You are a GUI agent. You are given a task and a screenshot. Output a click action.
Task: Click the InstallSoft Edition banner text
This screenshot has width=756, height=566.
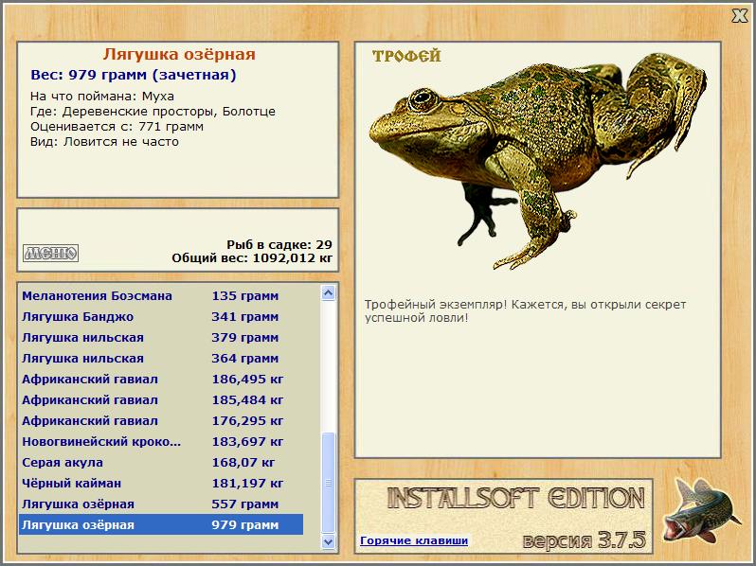(x=516, y=499)
